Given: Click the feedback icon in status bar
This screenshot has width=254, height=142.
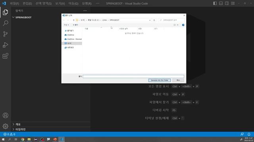Looking at the screenshot, I should [x=242, y=134].
